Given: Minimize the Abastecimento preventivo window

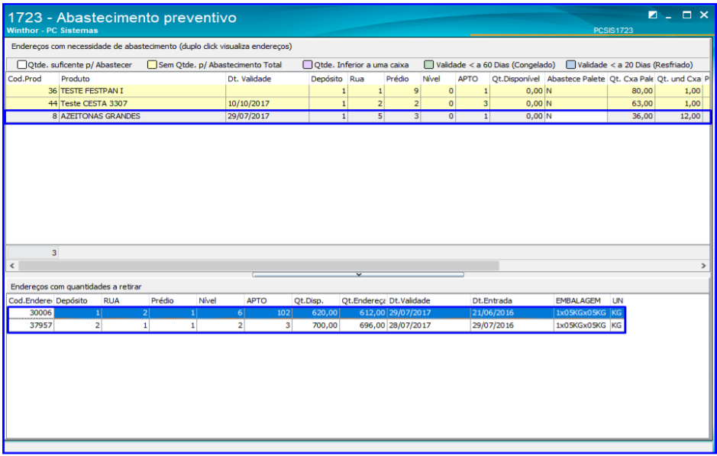Looking at the screenshot, I should click(x=669, y=16).
